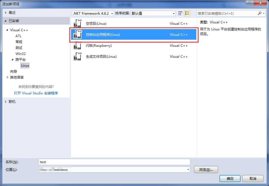The image size is (269, 186).
Task: Select the 闪烁(Raspberry) template name
Action: tap(99, 45)
